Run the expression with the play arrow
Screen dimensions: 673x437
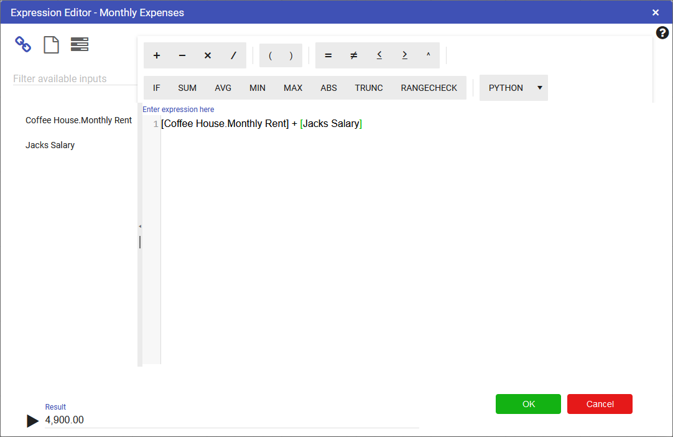click(33, 421)
